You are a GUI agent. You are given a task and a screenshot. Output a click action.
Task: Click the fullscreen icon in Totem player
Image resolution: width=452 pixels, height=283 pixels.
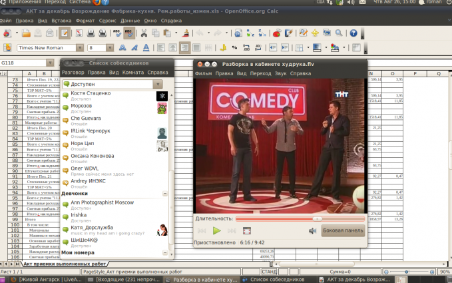pyautogui.click(x=246, y=230)
